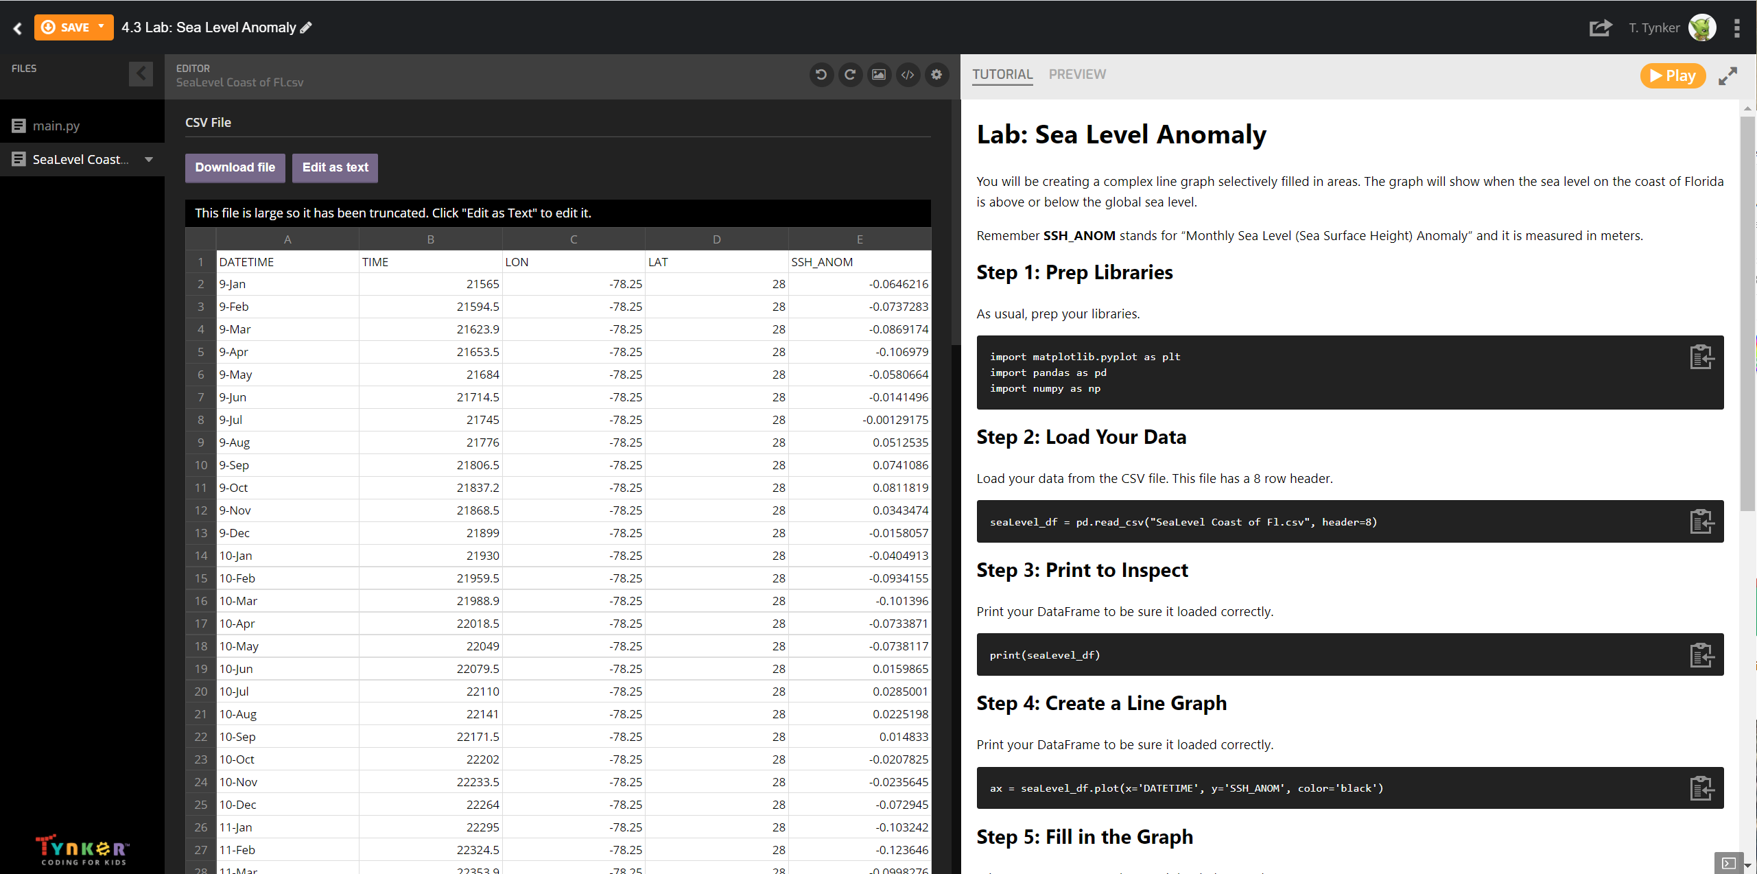Click the DATETIME header cell
The height and width of the screenshot is (874, 1757).
click(x=287, y=261)
